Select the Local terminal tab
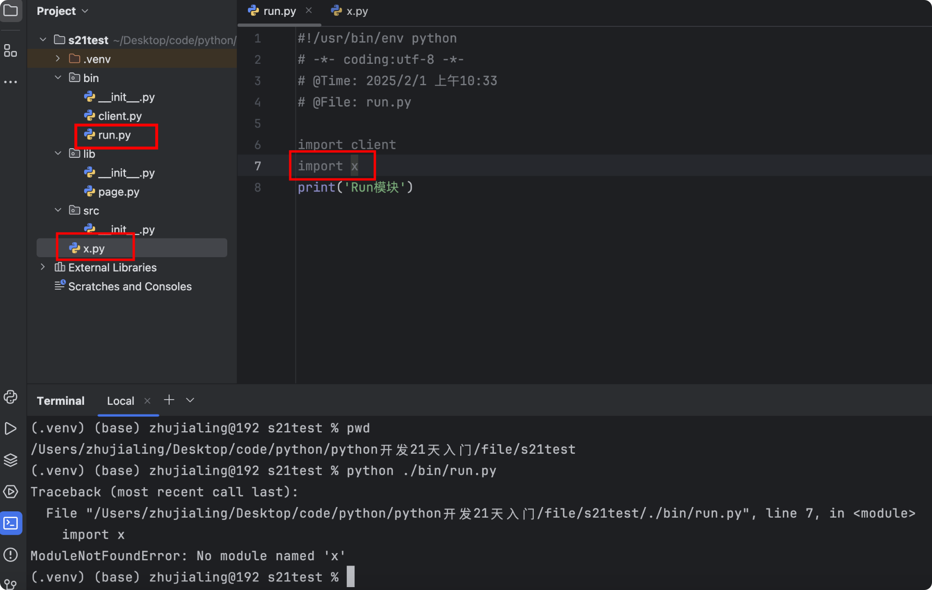Image resolution: width=932 pixels, height=590 pixels. click(120, 401)
